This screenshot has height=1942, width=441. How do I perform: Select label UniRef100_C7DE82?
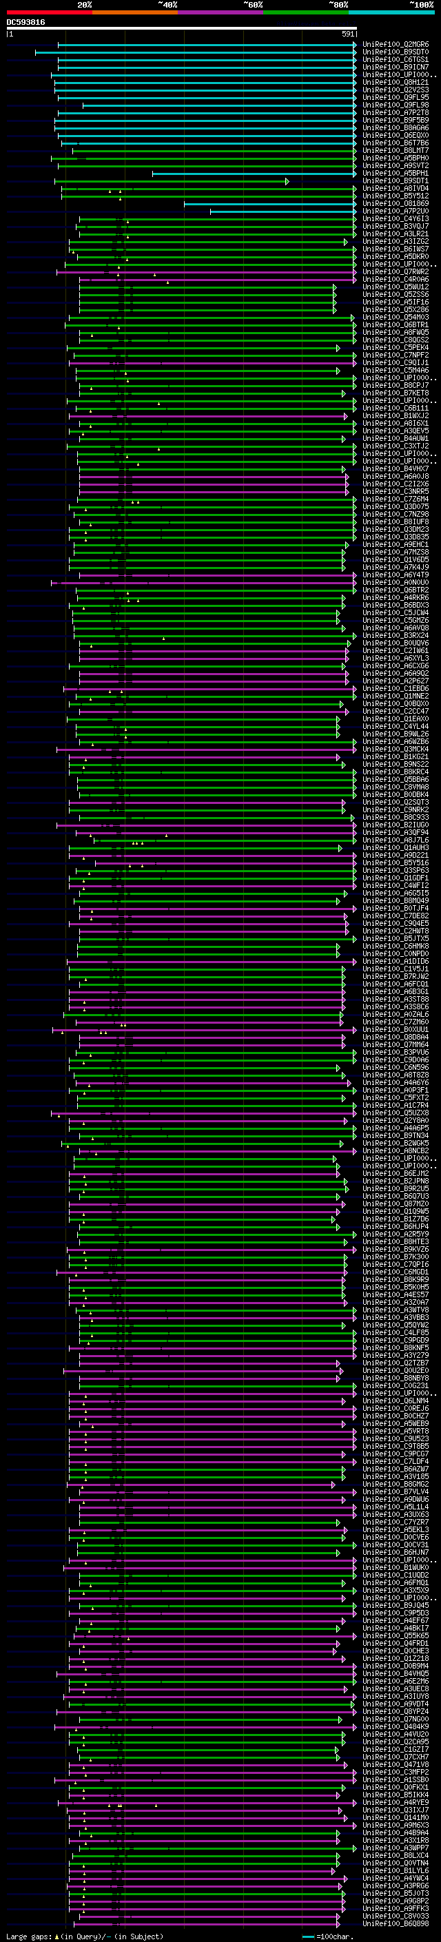[x=396, y=916]
